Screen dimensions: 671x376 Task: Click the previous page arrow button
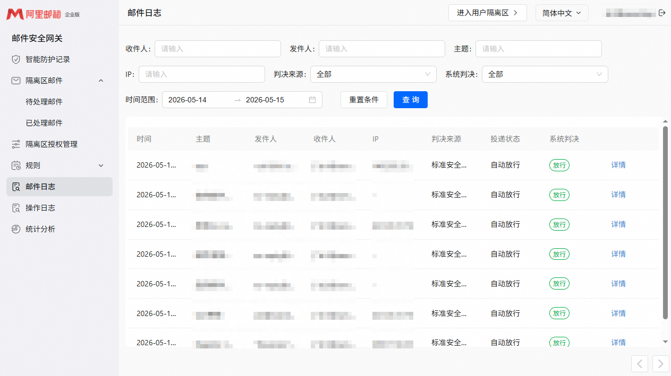[640, 363]
